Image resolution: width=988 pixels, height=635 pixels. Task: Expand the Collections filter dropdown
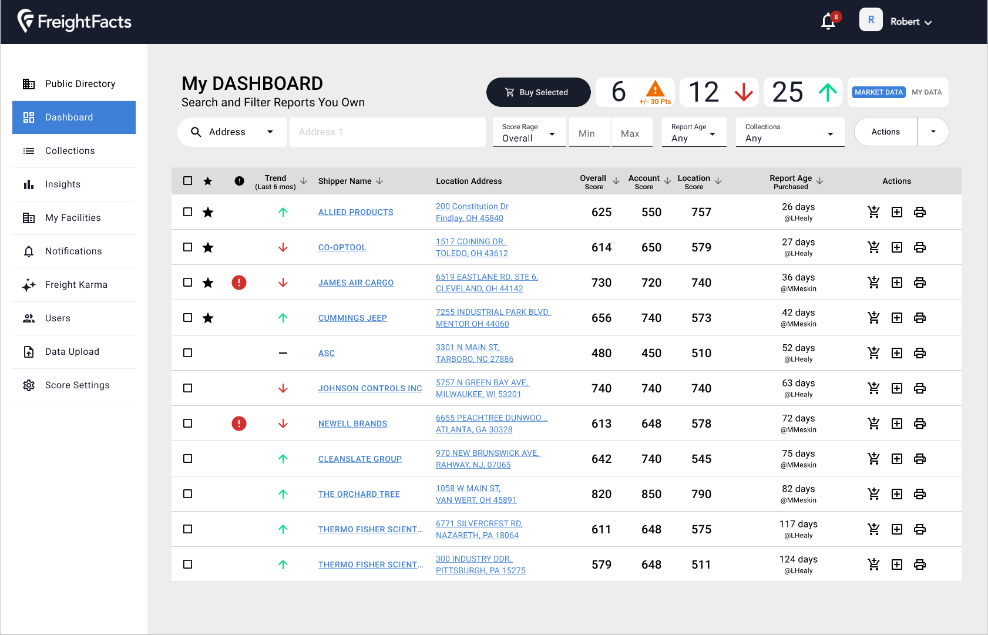pos(789,133)
